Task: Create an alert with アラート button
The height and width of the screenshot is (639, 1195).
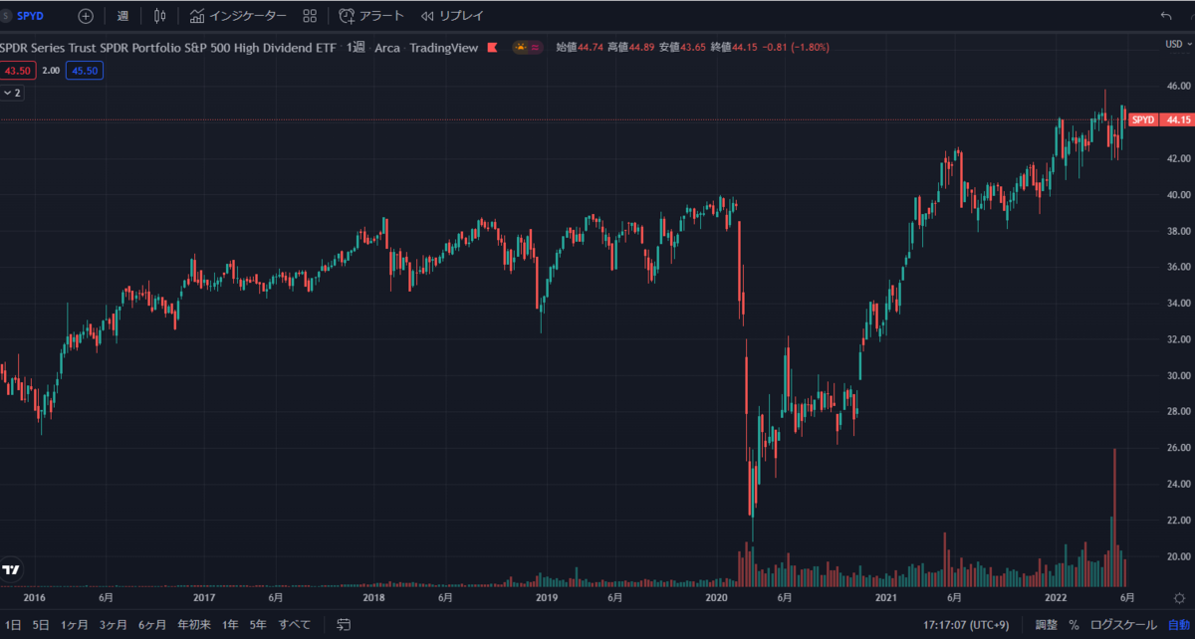Action: click(371, 16)
